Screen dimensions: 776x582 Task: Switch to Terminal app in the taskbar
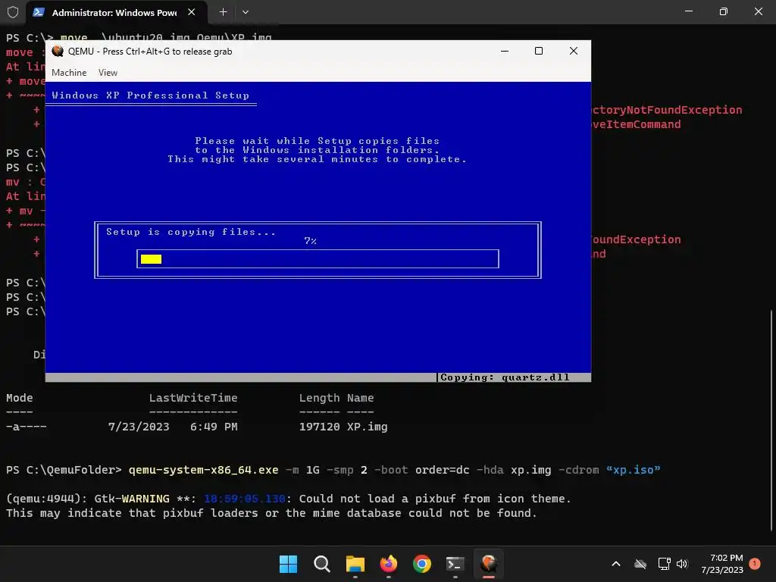click(455, 564)
